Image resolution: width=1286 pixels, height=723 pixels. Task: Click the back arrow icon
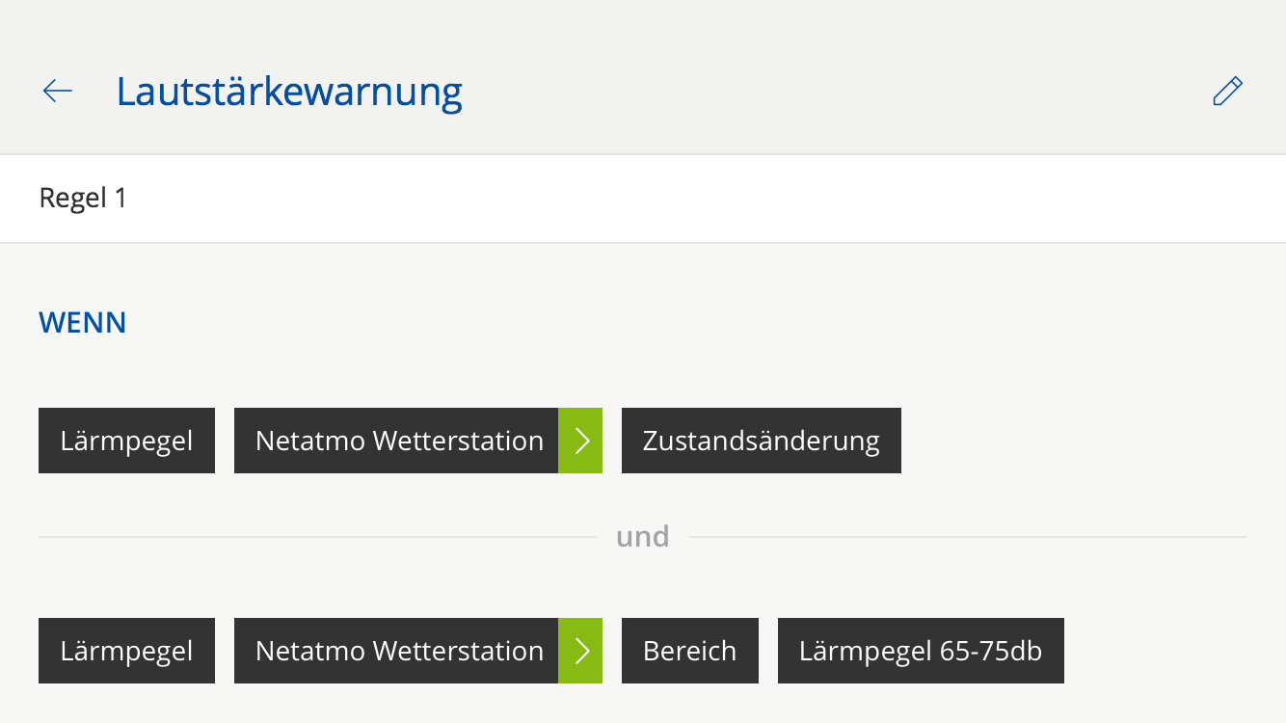click(58, 91)
